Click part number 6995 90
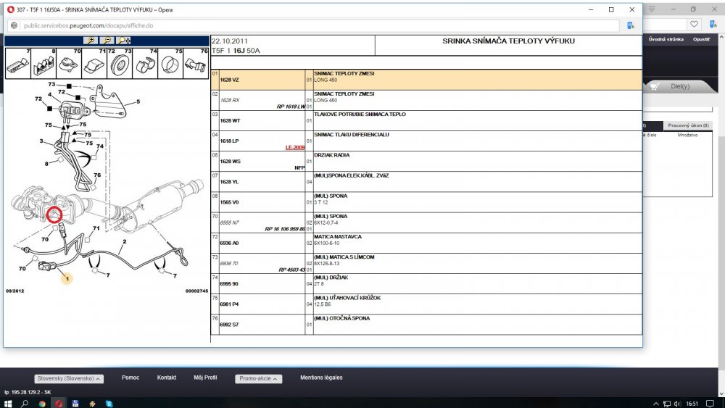Screen dimensions: 725x408 (229, 283)
